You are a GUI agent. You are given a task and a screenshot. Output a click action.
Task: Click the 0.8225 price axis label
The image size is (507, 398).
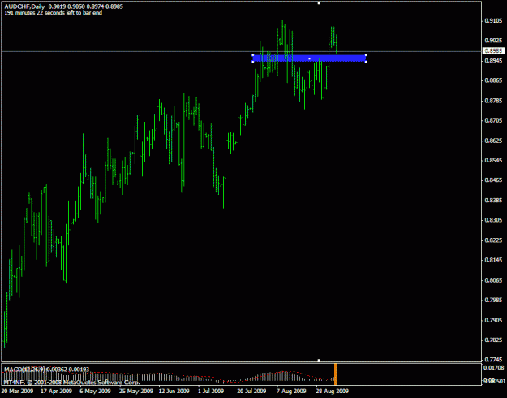coord(493,240)
